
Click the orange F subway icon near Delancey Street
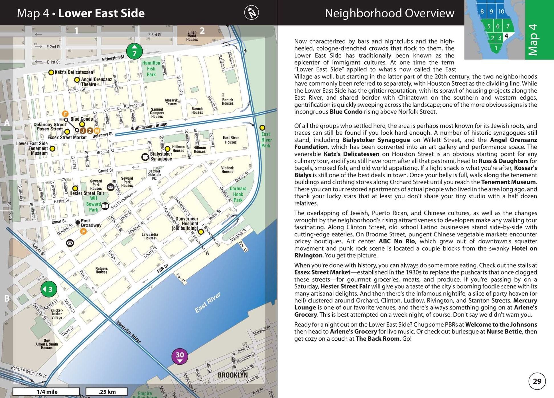click(x=65, y=114)
